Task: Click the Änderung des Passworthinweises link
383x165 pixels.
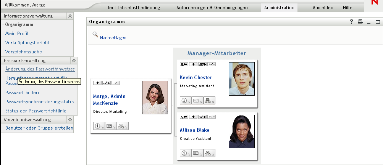Action: click(40, 69)
